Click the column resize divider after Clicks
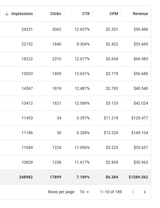The height and width of the screenshot is (208, 160). coord(64,14)
